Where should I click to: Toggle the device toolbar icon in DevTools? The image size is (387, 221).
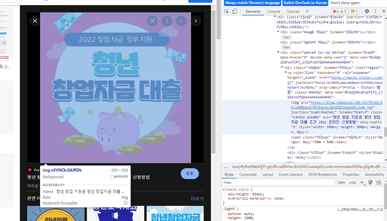(x=234, y=11)
